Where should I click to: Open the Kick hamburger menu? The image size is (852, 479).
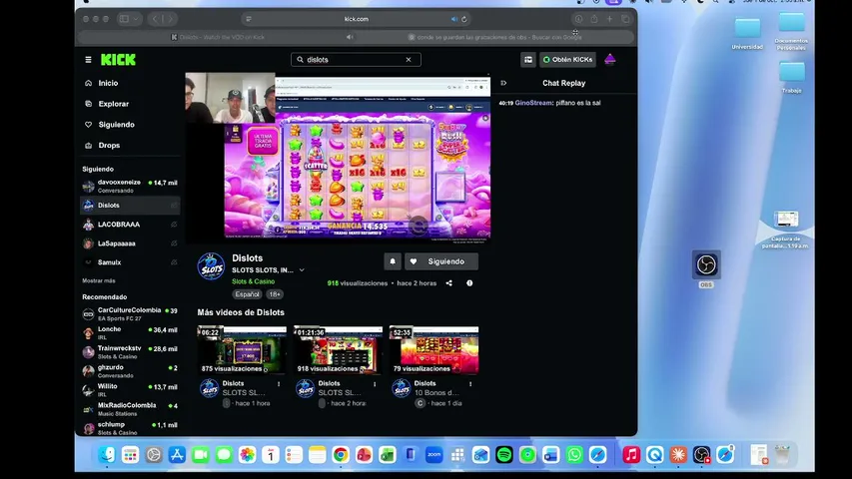[88, 60]
